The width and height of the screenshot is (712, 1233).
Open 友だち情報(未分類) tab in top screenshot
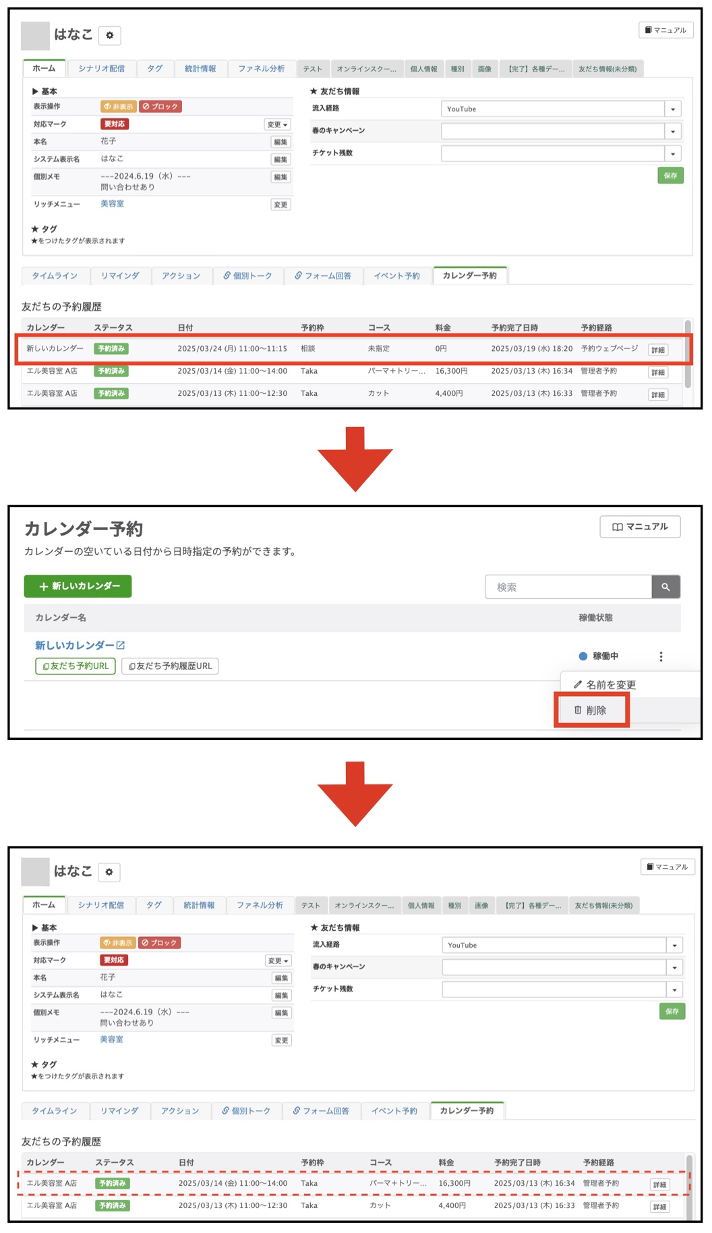(x=607, y=69)
